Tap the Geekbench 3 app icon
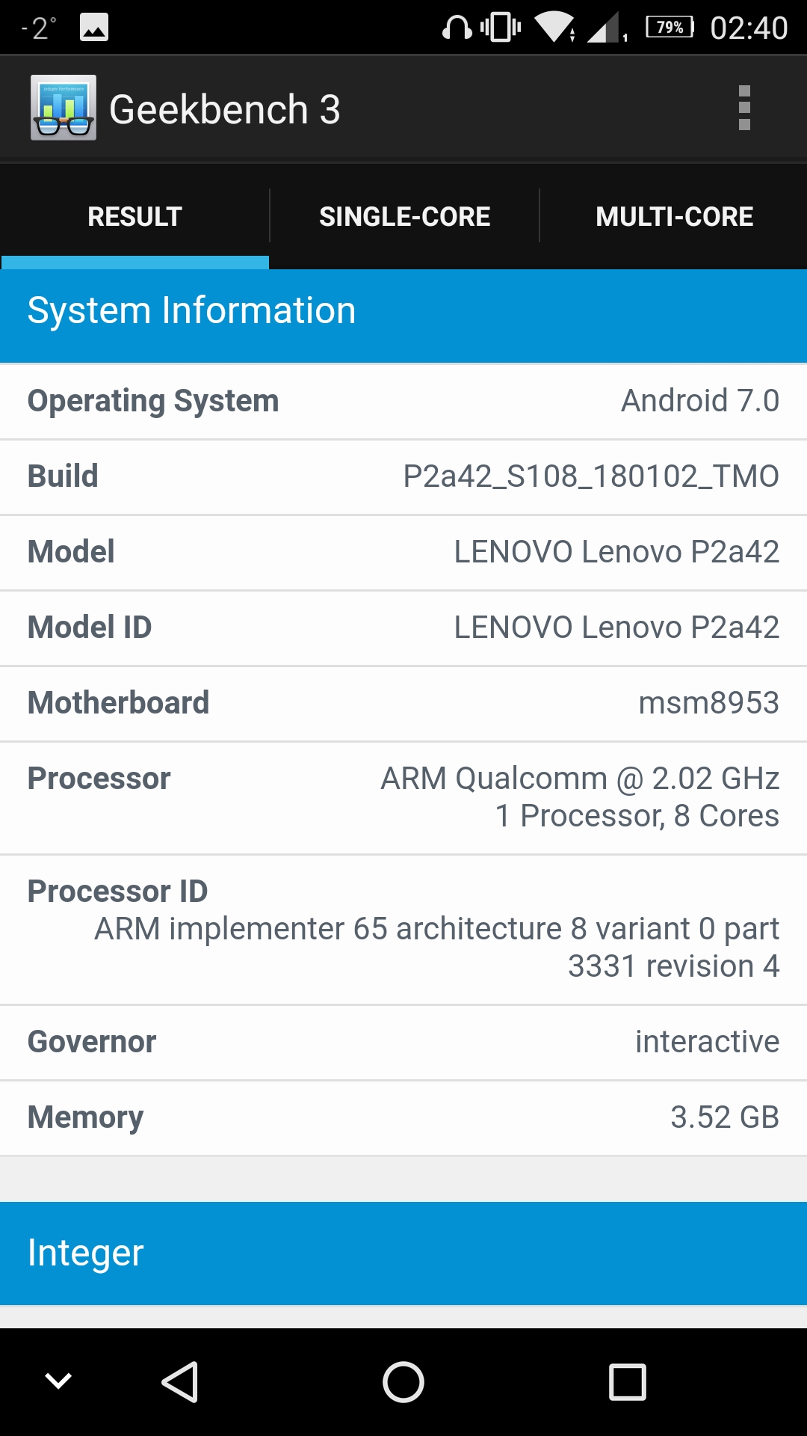 [x=64, y=108]
